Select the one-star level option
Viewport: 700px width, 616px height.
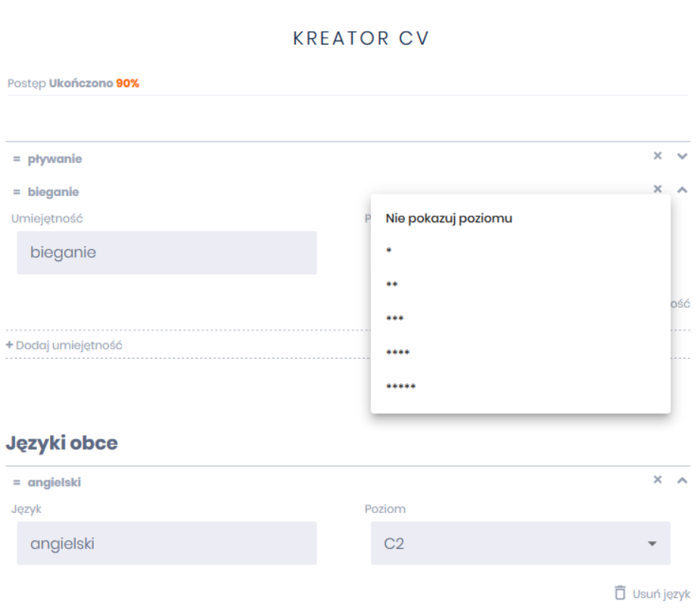pos(389,251)
